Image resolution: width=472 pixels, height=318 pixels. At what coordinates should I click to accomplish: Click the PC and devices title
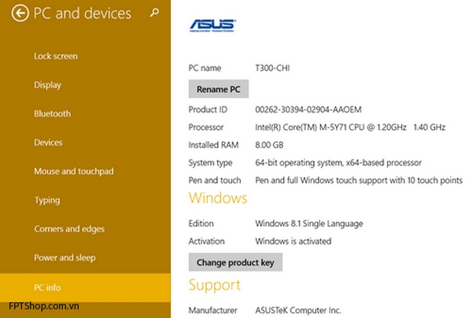point(82,13)
